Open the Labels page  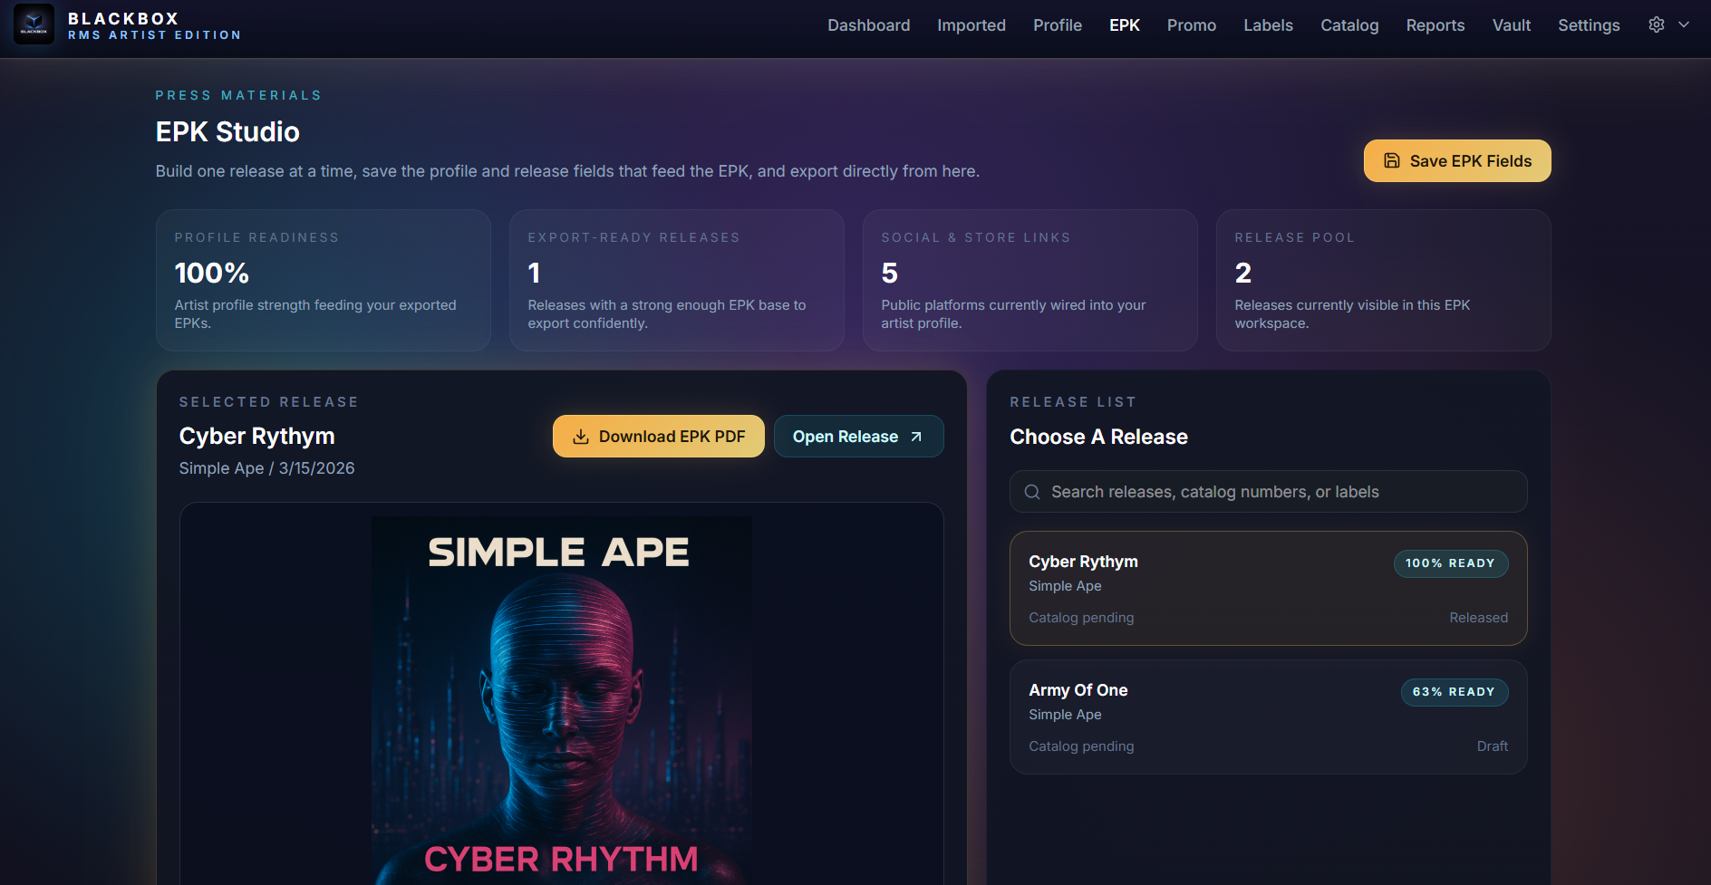pos(1268,24)
